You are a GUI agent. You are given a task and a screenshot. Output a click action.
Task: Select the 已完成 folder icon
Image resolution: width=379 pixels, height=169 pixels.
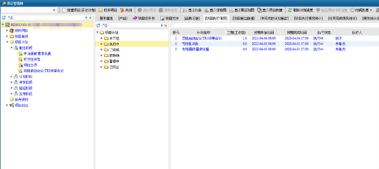tap(106, 50)
